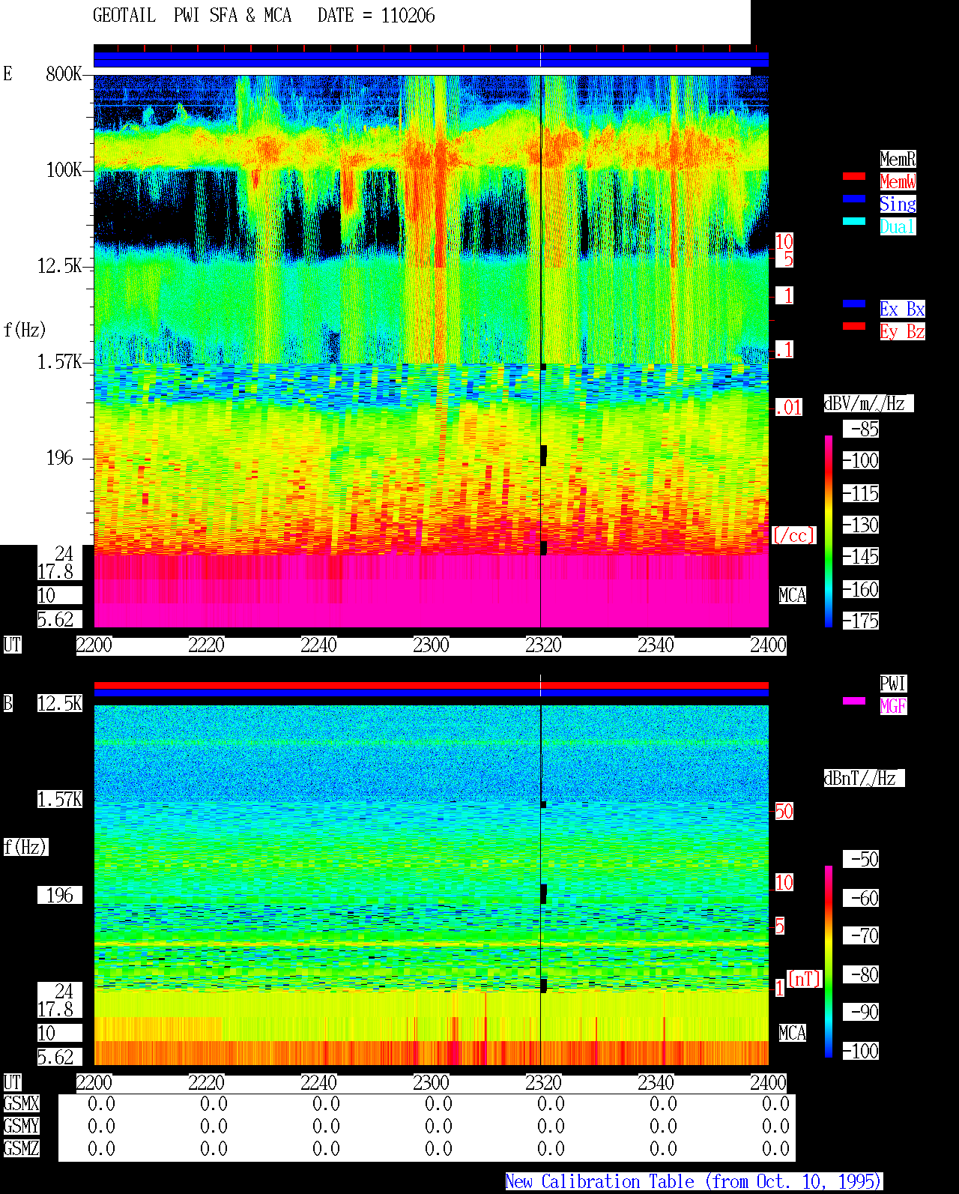The width and height of the screenshot is (959, 1194).
Task: Click the 12.5K frequency label of B panel
Action: tap(60, 704)
